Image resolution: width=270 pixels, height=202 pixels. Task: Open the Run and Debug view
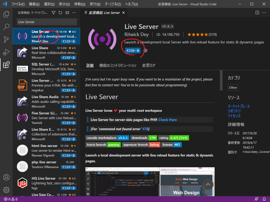pos(6,51)
